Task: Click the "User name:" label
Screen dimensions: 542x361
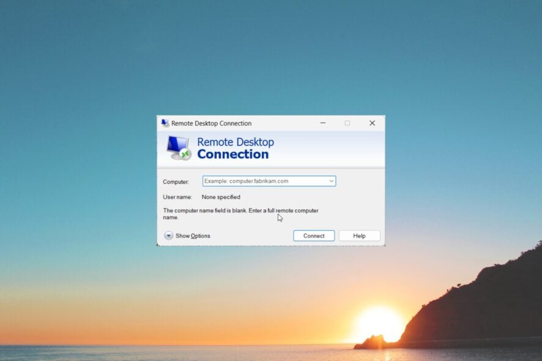Action: coord(177,197)
